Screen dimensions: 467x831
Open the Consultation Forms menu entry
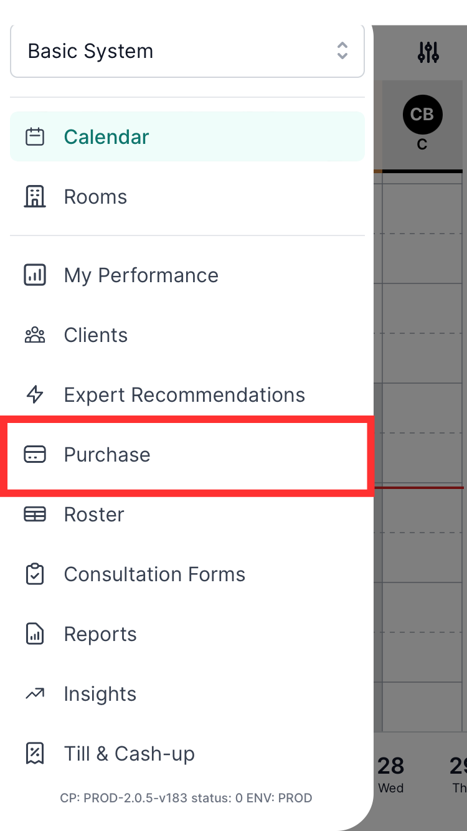click(x=187, y=574)
